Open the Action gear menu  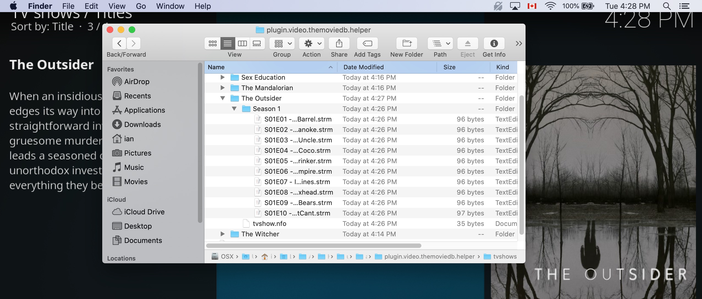[312, 43]
